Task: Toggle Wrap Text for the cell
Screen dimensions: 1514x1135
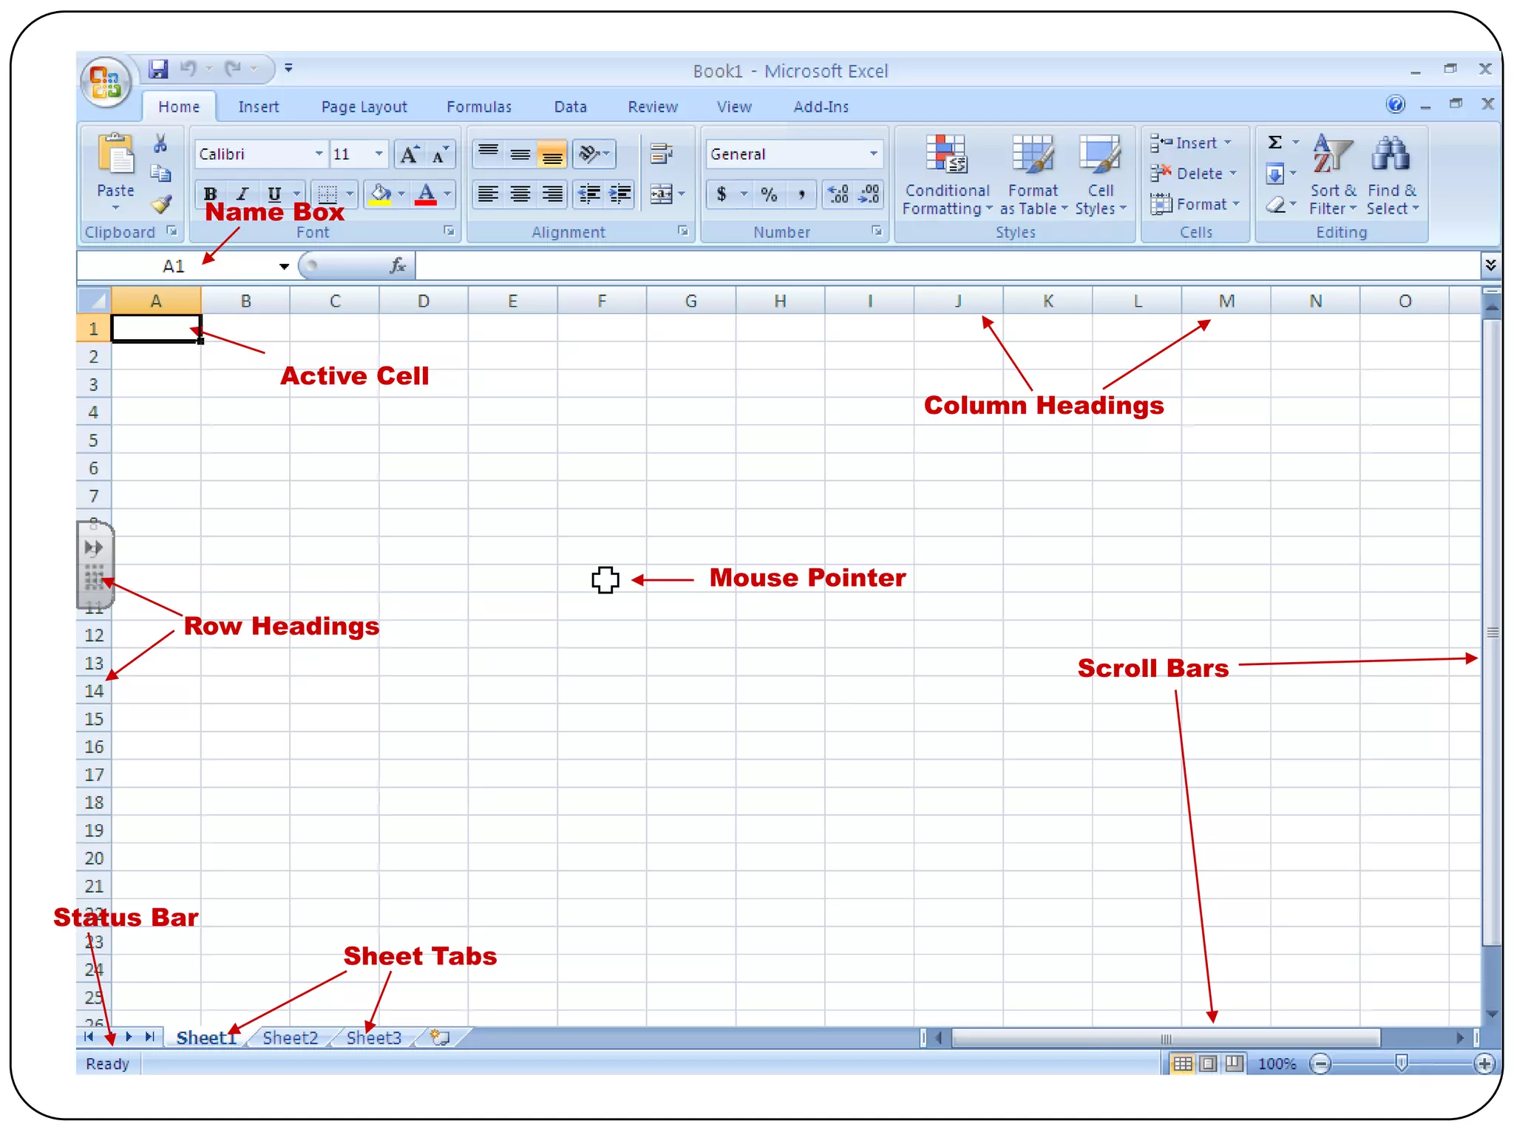Action: tap(661, 154)
